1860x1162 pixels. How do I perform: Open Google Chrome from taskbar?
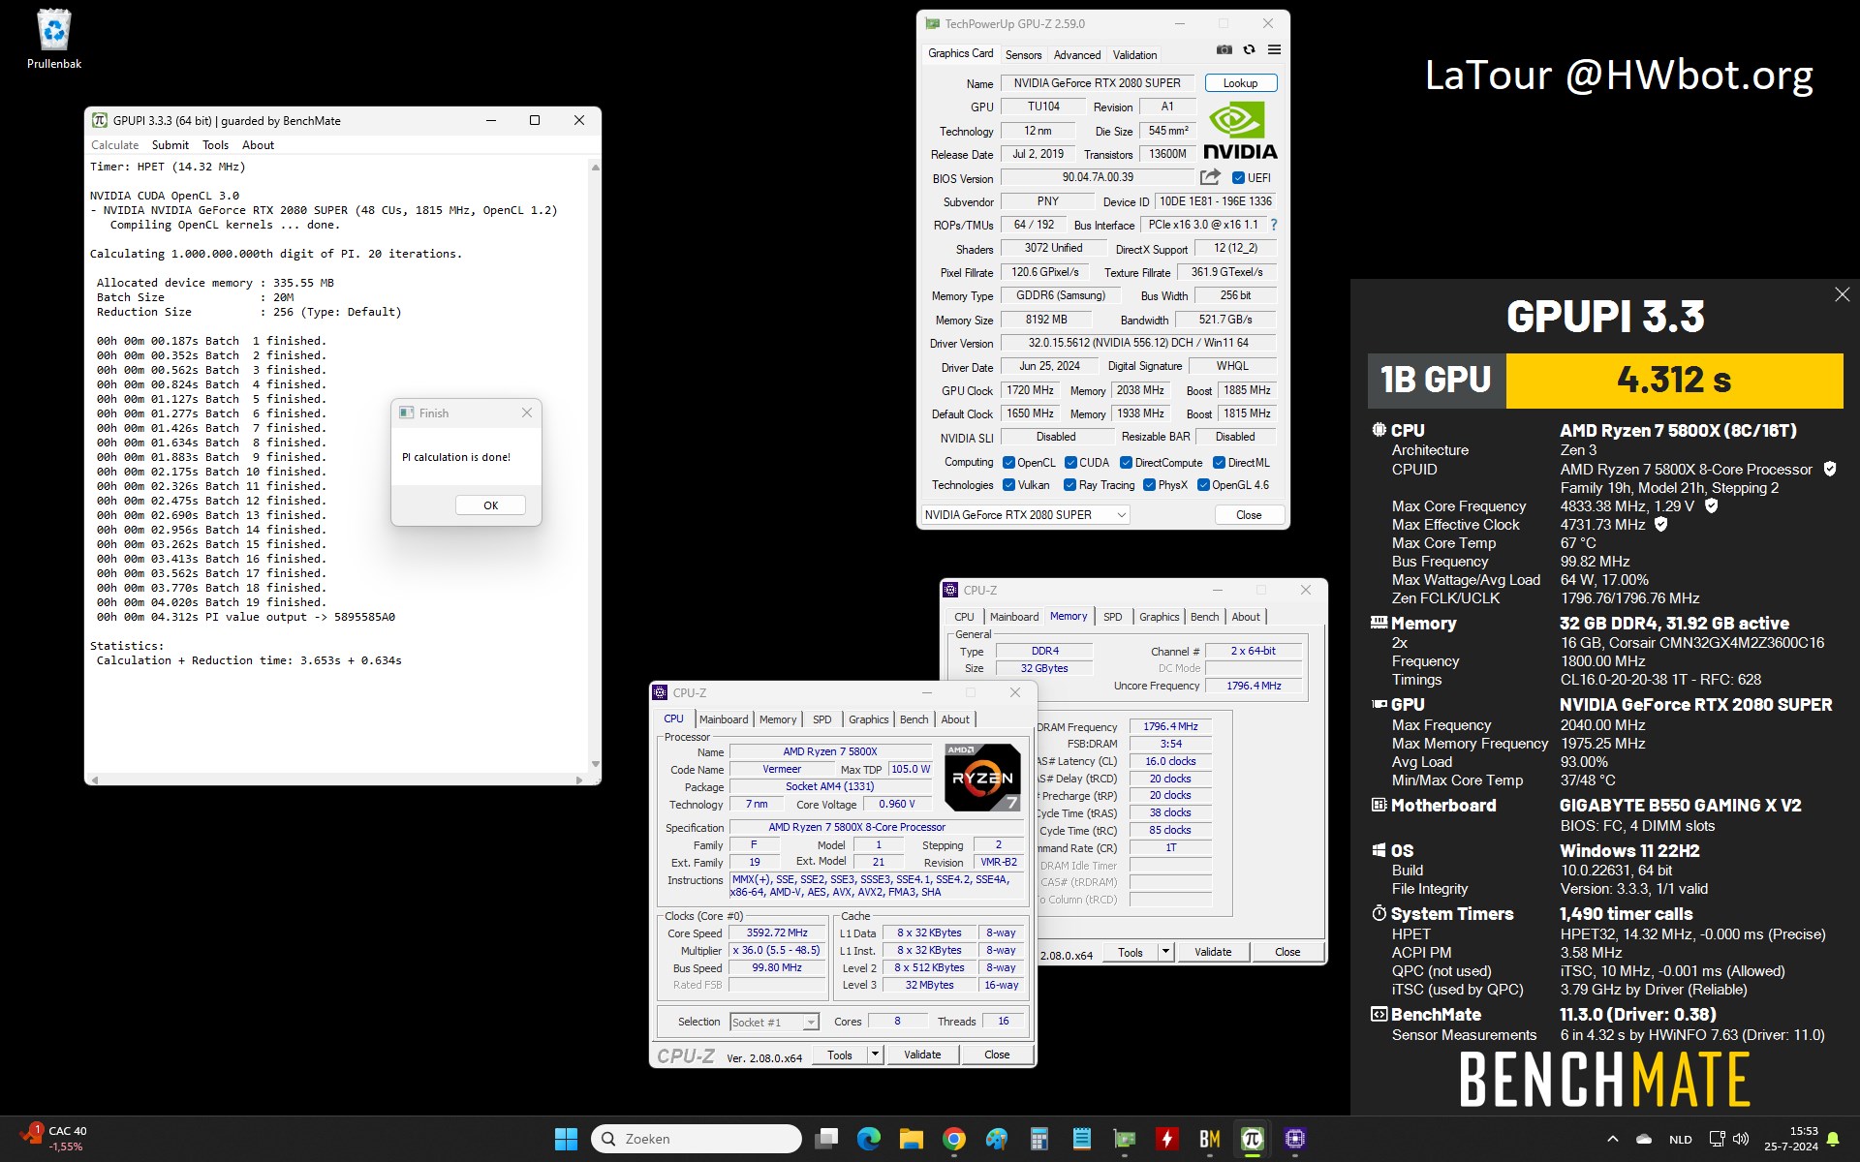954,1139
